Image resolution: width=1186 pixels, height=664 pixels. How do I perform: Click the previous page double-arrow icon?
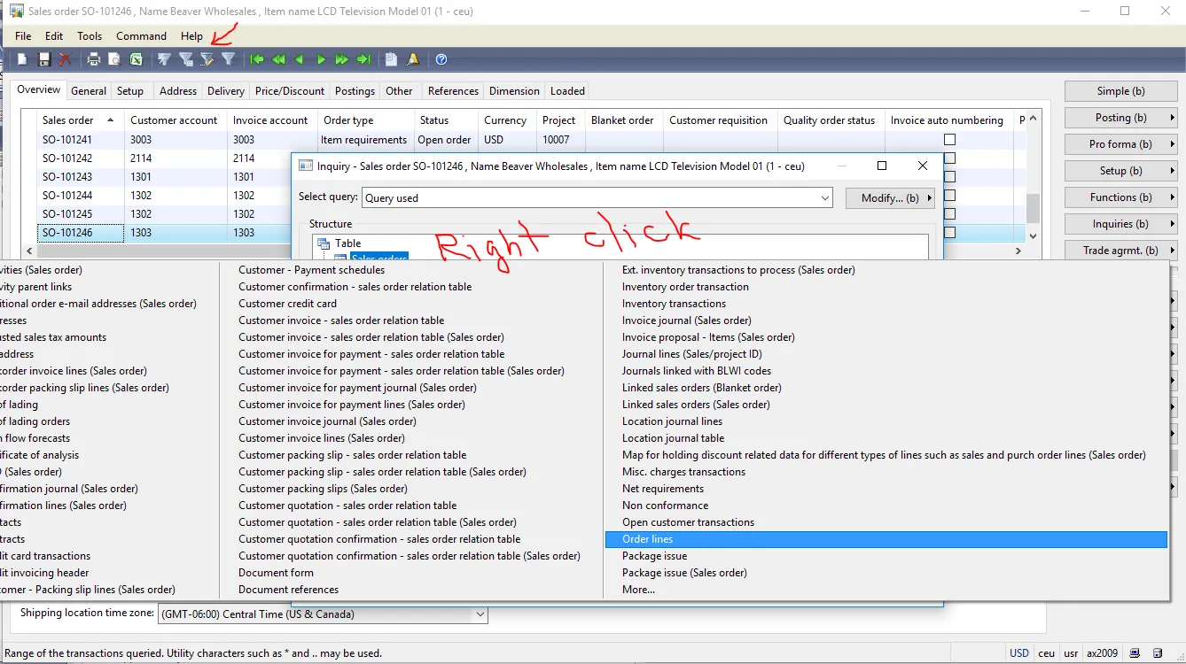pos(278,59)
